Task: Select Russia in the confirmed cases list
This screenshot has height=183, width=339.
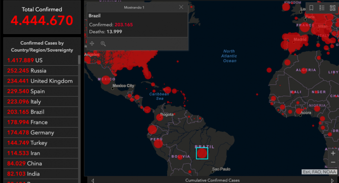Action: (41, 70)
